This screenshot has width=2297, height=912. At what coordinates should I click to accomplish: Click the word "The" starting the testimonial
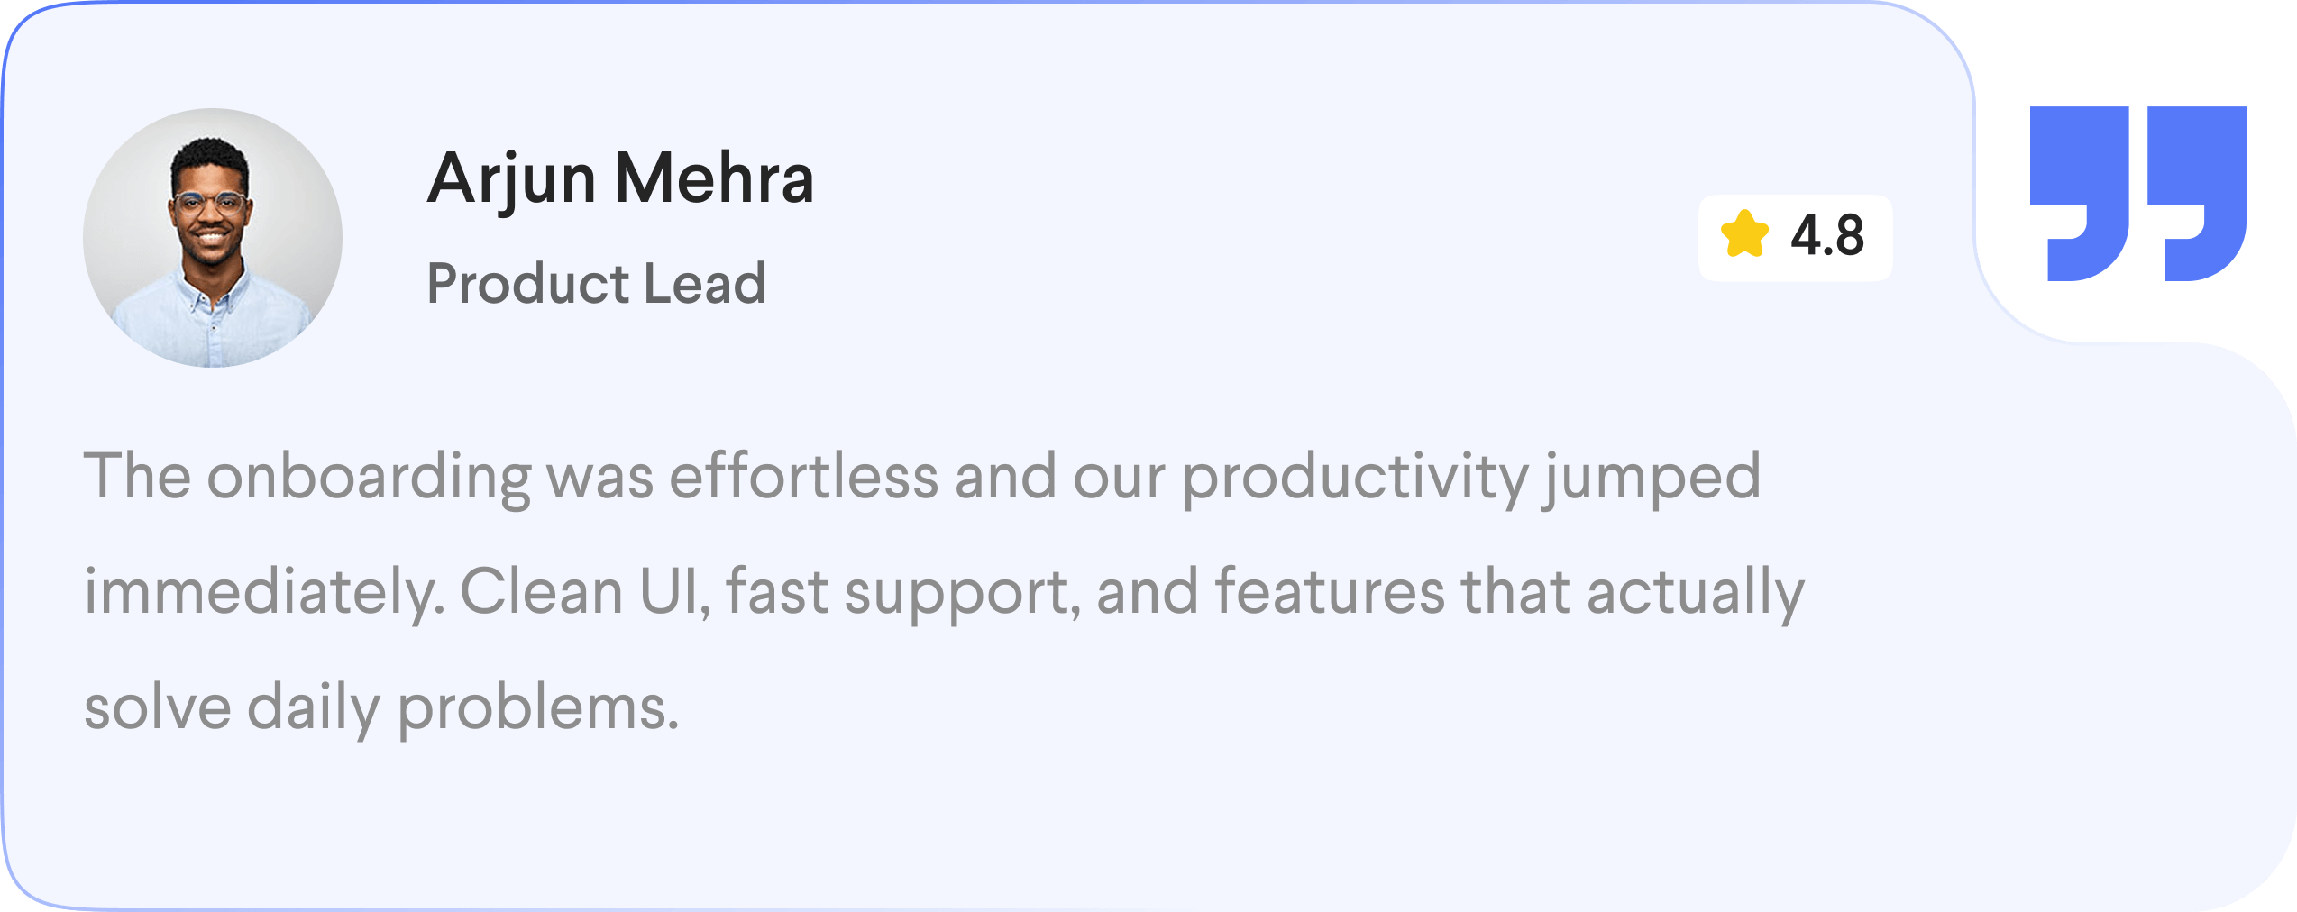137,477
